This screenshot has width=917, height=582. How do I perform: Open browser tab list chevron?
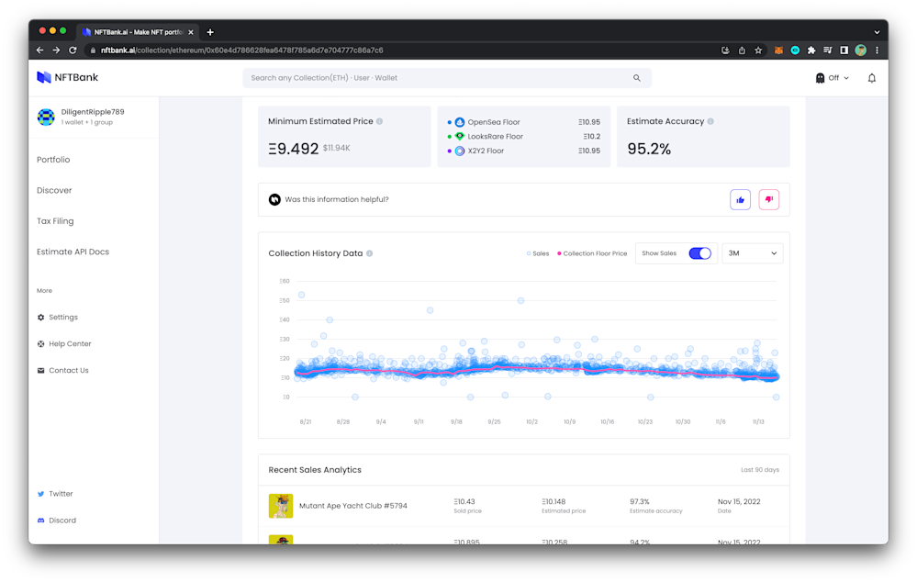[x=877, y=32]
